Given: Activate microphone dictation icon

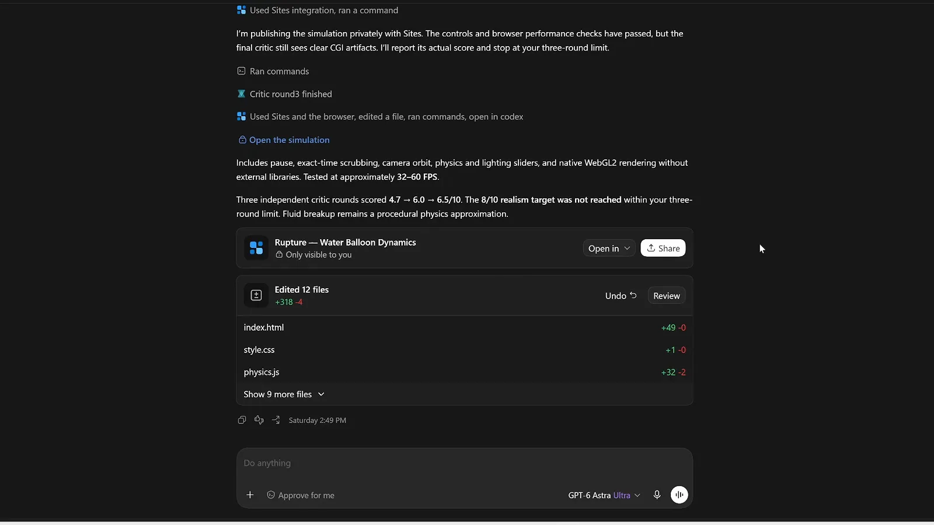Looking at the screenshot, I should [x=657, y=495].
